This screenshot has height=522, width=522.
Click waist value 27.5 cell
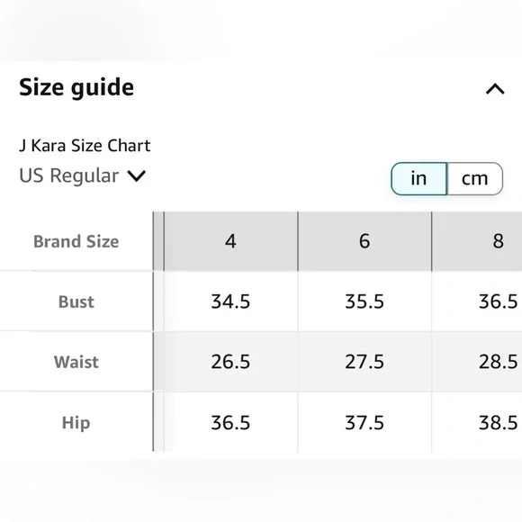point(364,362)
